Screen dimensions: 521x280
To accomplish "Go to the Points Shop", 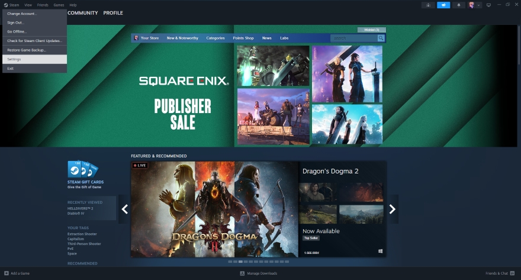I will [243, 38].
